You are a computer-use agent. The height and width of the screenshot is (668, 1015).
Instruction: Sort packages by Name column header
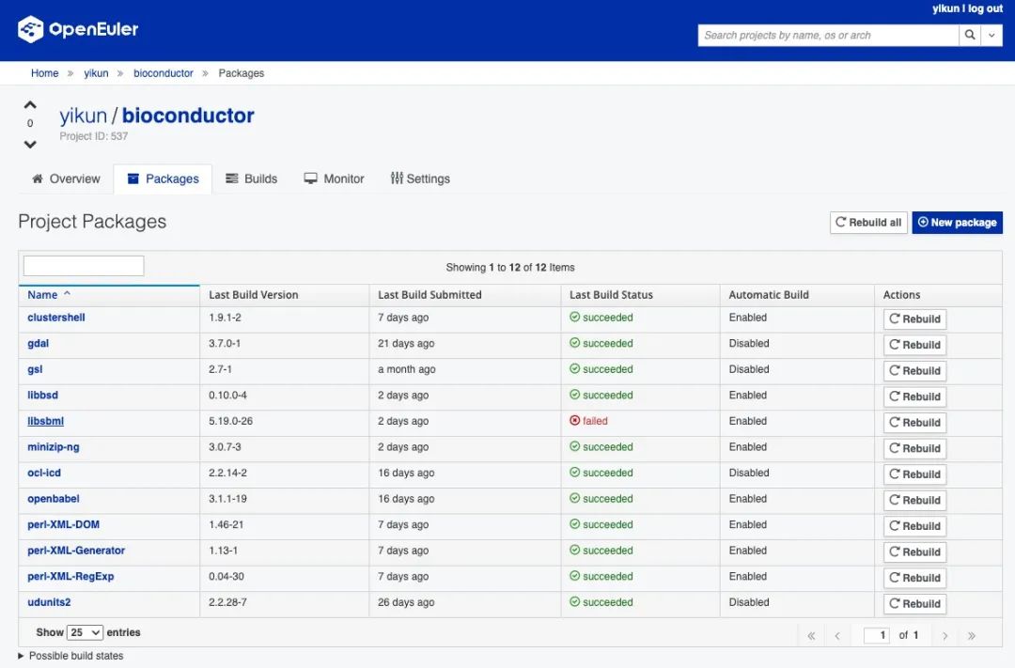point(42,295)
